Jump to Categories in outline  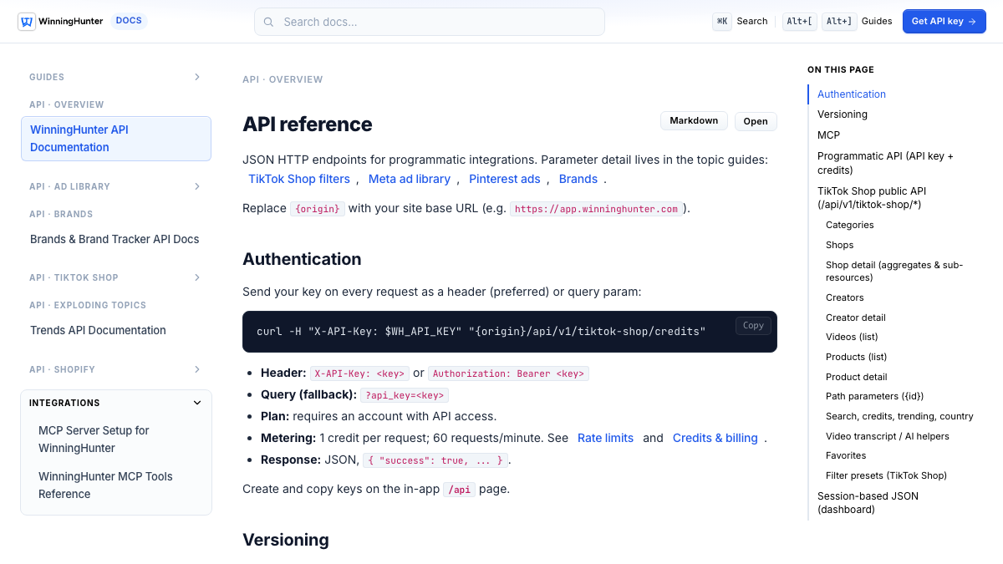tap(849, 225)
